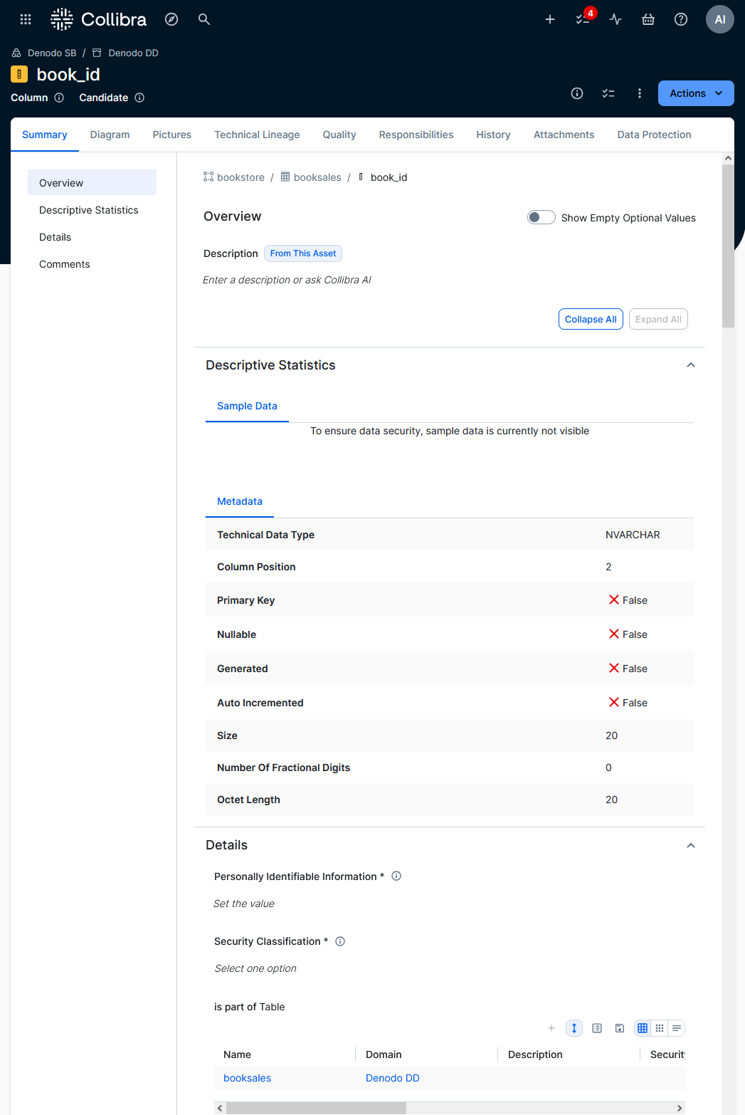Select Comments in side navigation

pos(92,264)
